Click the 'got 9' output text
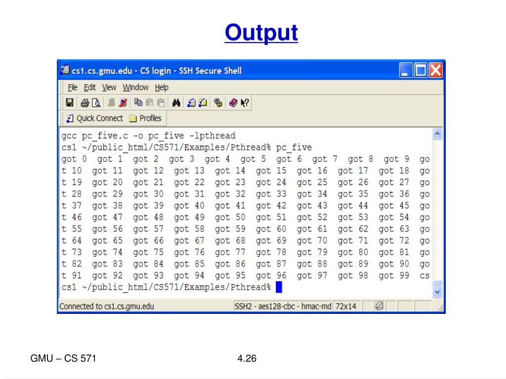The image size is (506, 379). tap(396, 159)
